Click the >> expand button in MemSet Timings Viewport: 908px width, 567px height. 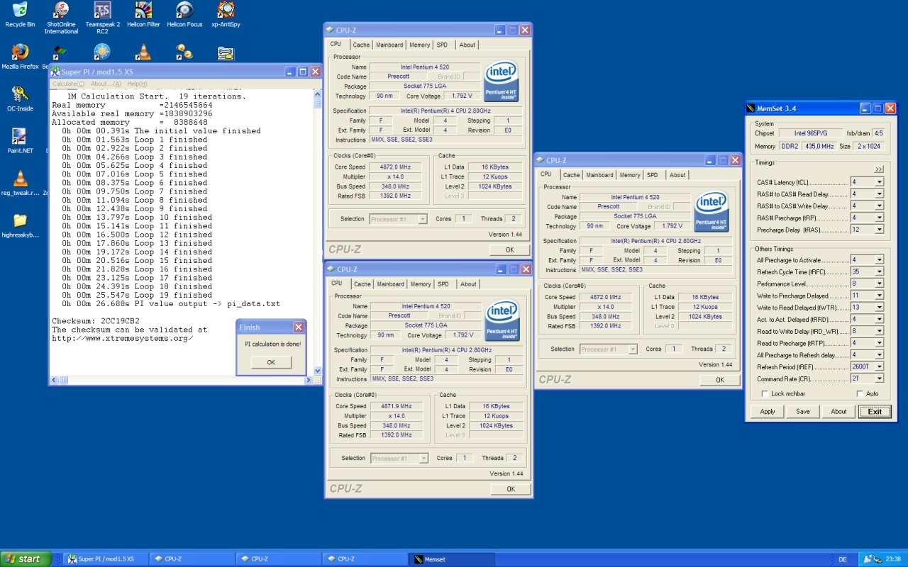[879, 169]
